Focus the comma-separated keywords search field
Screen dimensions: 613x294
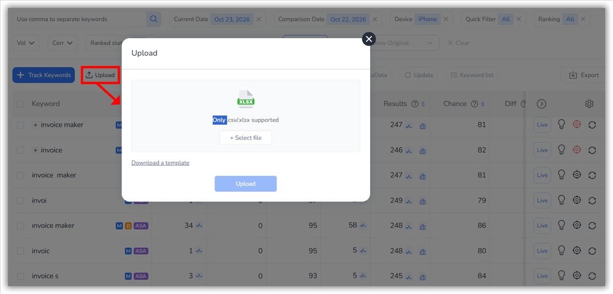click(80, 19)
